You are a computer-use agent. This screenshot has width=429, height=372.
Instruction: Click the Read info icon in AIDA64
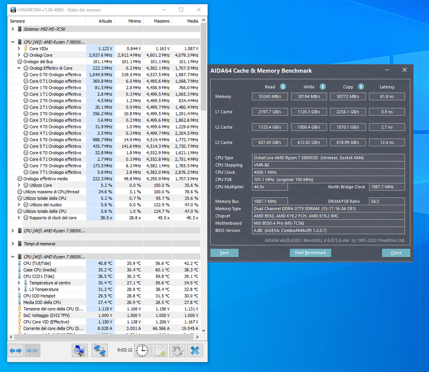[283, 86]
